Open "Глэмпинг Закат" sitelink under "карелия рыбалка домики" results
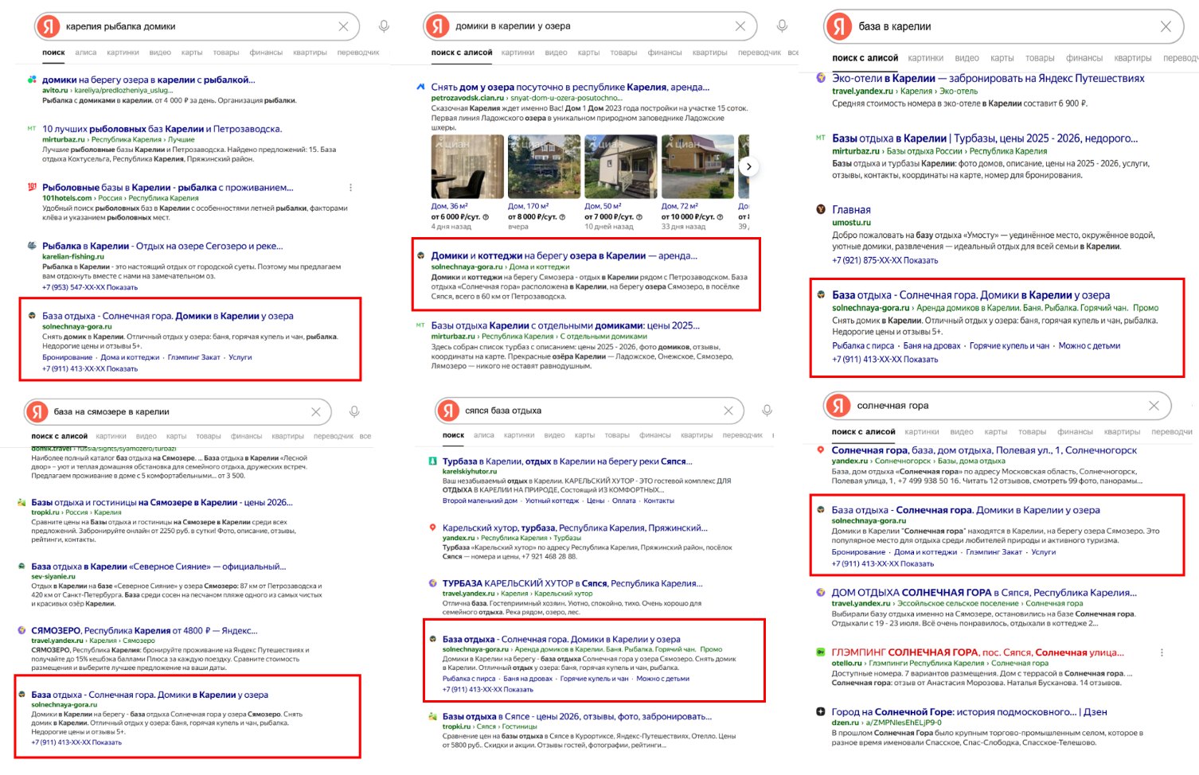This screenshot has width=1199, height=775. pos(193,357)
